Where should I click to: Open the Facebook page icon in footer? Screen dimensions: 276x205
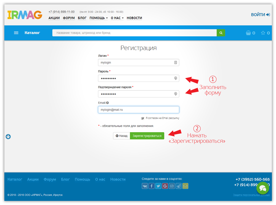pos(152,186)
